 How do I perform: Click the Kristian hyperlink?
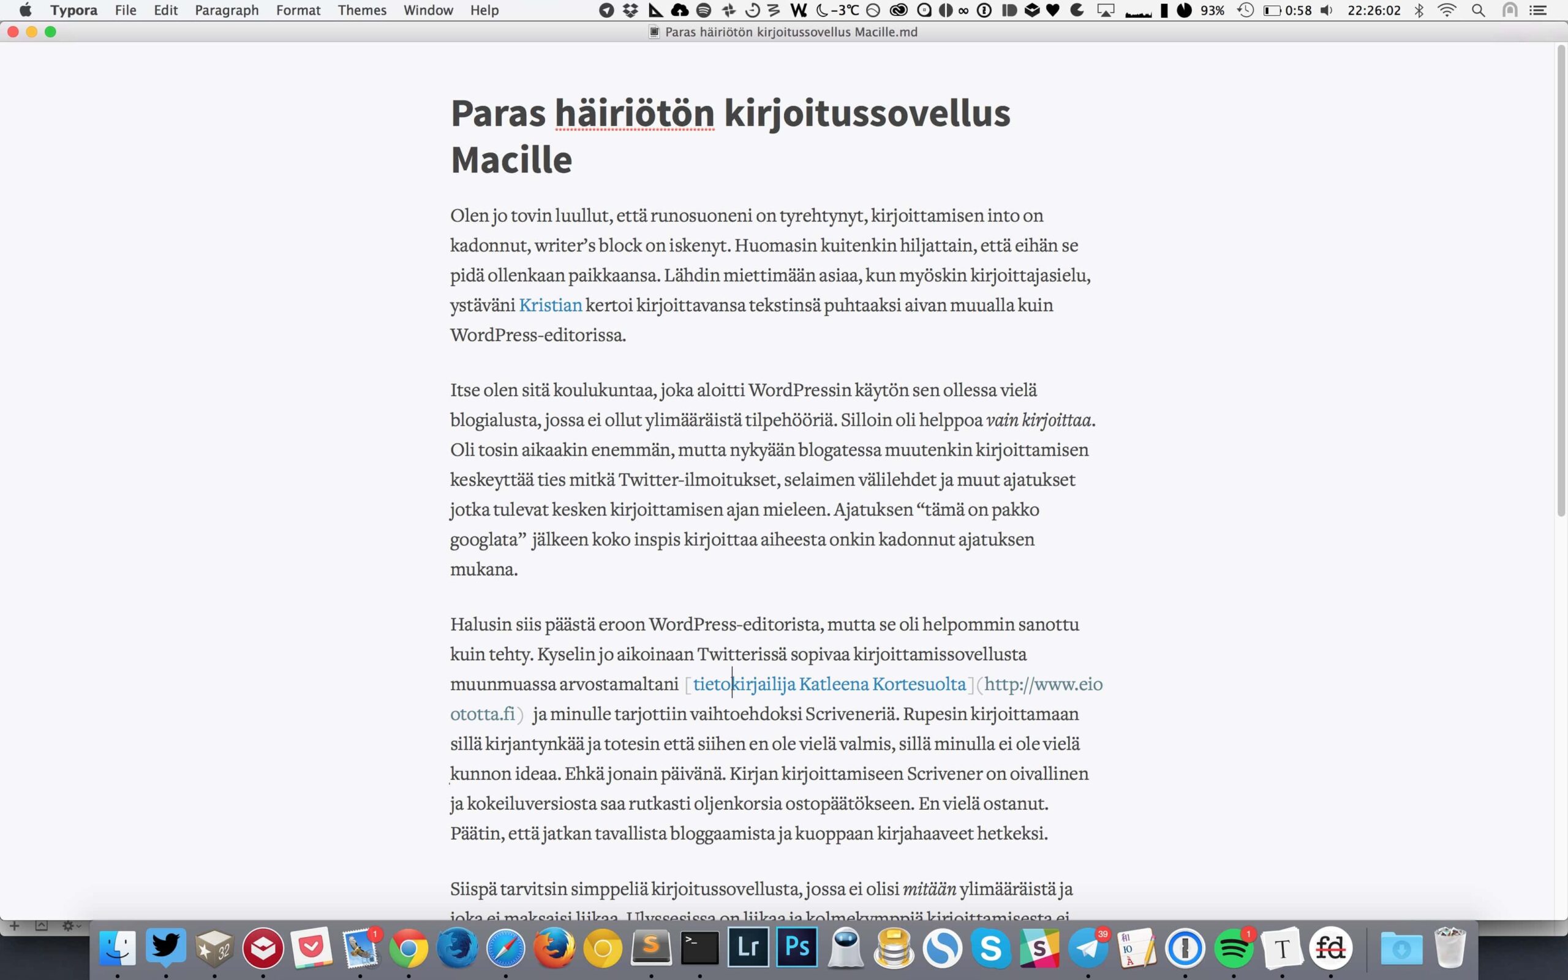click(x=550, y=305)
